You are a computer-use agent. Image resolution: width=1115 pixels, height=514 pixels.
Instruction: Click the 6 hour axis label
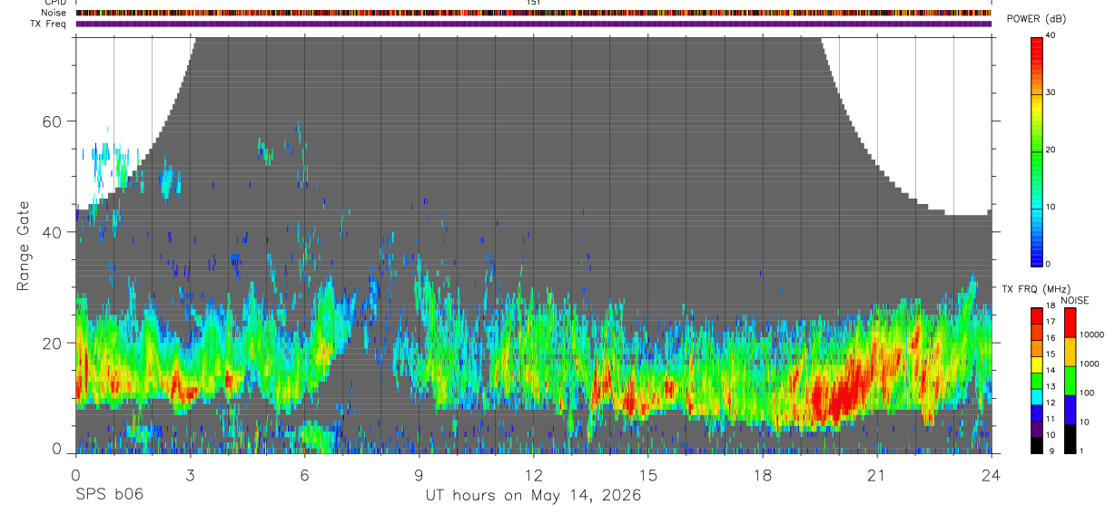(304, 475)
